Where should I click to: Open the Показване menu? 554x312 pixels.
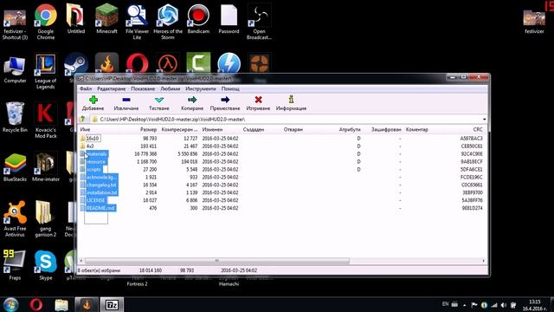(x=143, y=88)
